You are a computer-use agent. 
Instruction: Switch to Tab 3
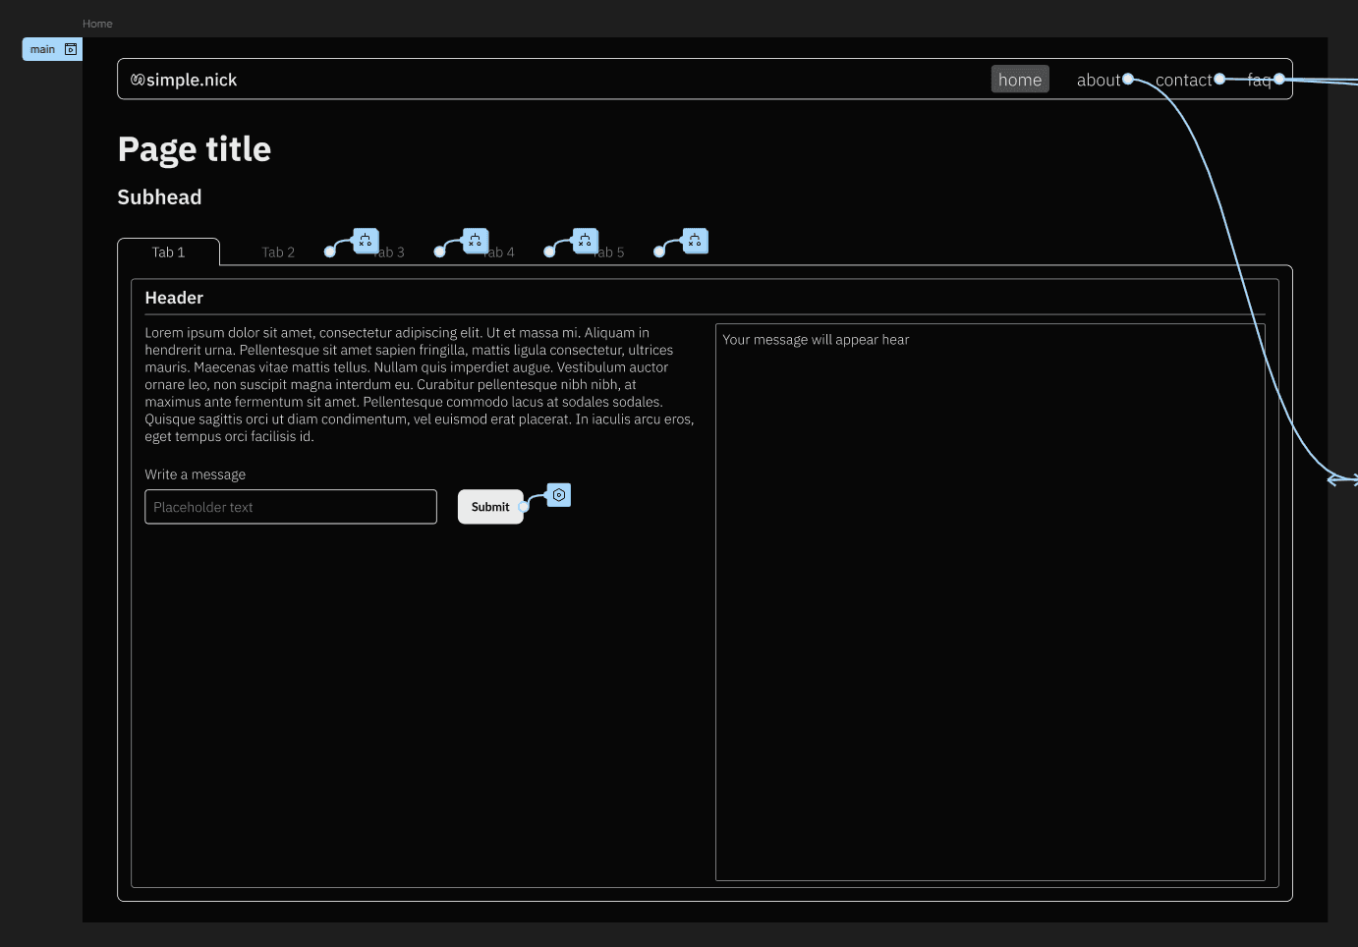388,252
